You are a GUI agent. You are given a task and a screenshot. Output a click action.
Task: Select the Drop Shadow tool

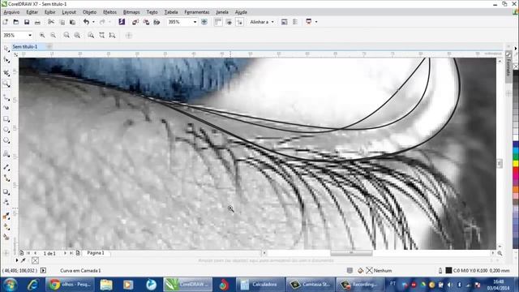6,191
